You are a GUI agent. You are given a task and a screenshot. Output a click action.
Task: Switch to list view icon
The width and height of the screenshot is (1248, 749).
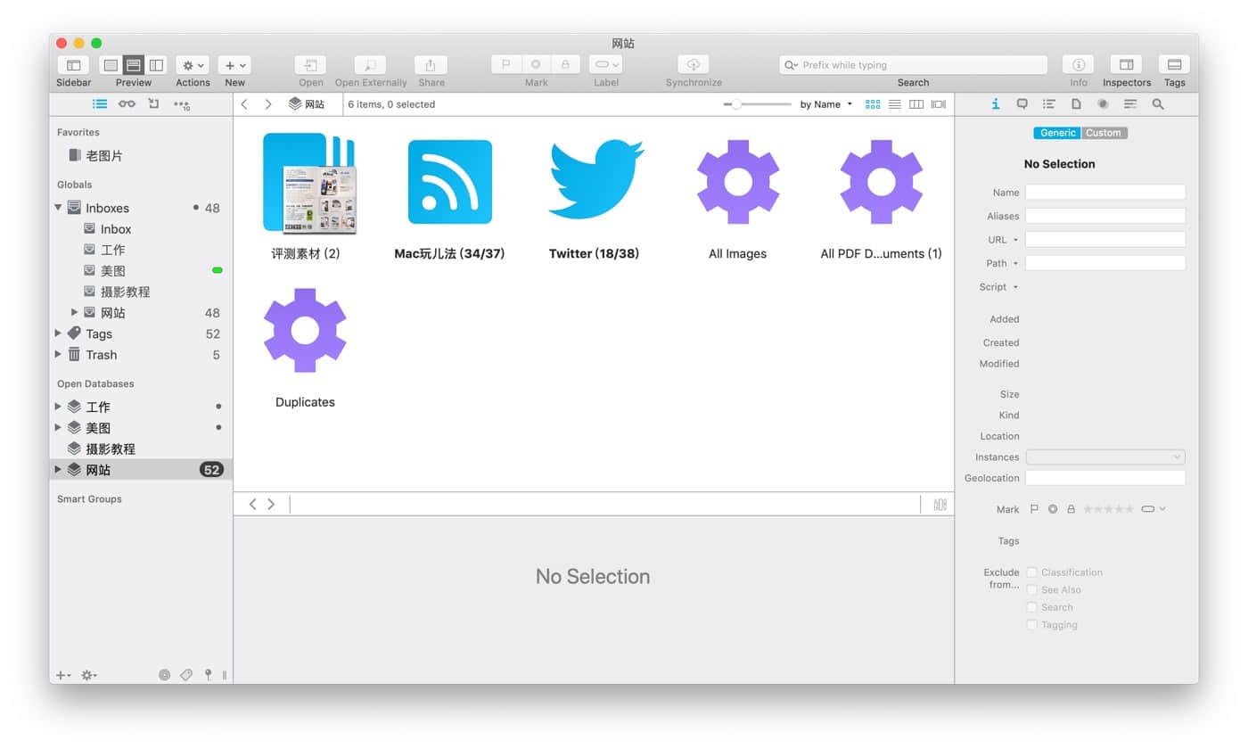(x=894, y=104)
